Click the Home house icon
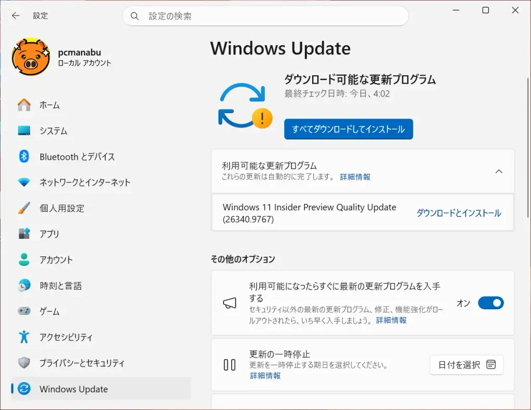This screenshot has width=531, height=410. pos(24,105)
